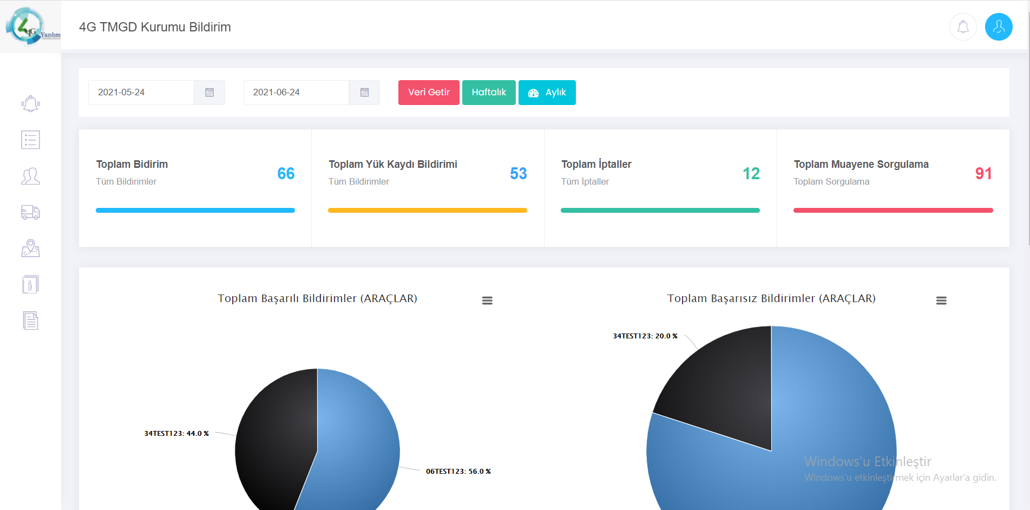This screenshot has height=510, width=1030.
Task: Click the top-right notification bell
Action: click(x=963, y=27)
